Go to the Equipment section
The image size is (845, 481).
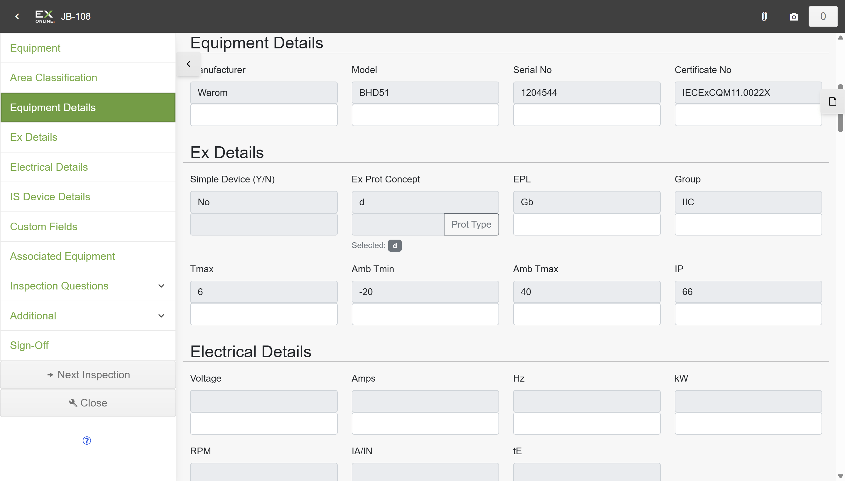88,48
